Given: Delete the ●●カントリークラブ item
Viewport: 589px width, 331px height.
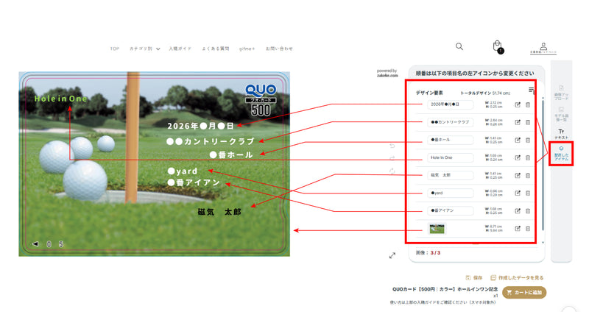Looking at the screenshot, I should pyautogui.click(x=528, y=122).
